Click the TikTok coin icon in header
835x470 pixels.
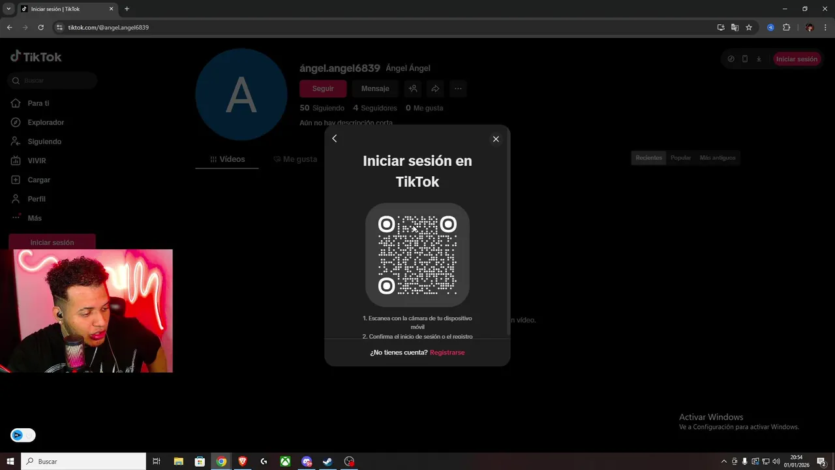[731, 59]
